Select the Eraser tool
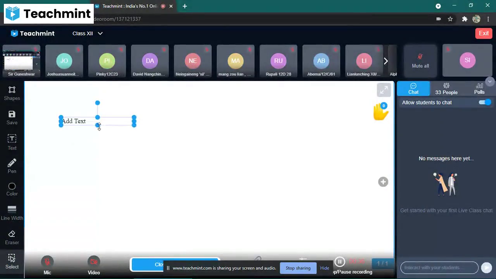The width and height of the screenshot is (496, 279). pyautogui.click(x=12, y=238)
